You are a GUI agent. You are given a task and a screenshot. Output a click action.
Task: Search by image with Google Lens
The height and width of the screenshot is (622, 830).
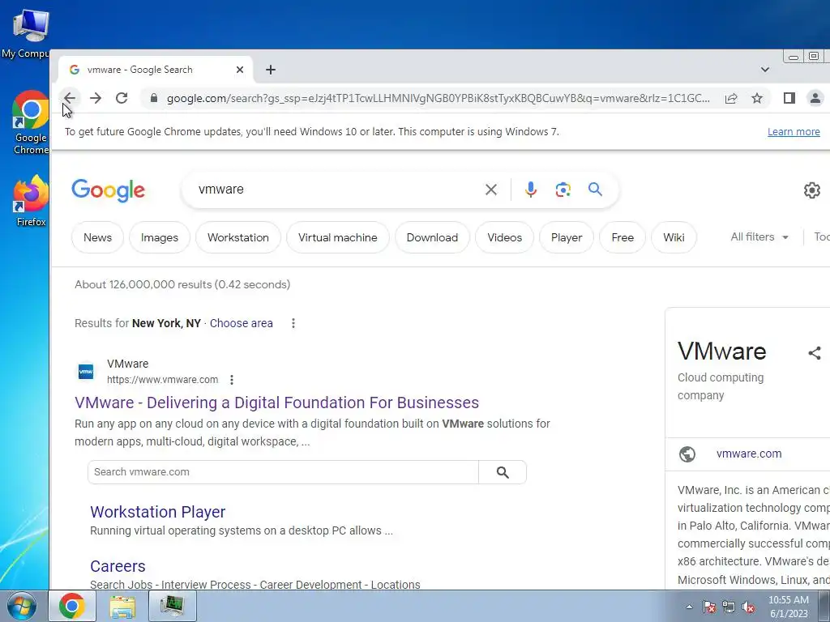pyautogui.click(x=563, y=190)
